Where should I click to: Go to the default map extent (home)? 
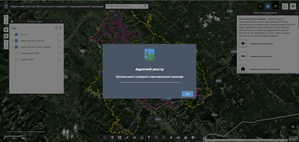coord(6,30)
